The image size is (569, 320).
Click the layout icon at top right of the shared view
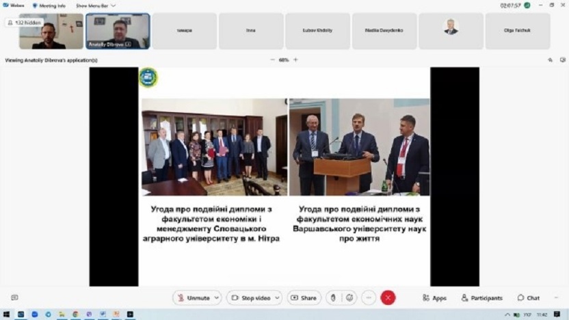[562, 60]
